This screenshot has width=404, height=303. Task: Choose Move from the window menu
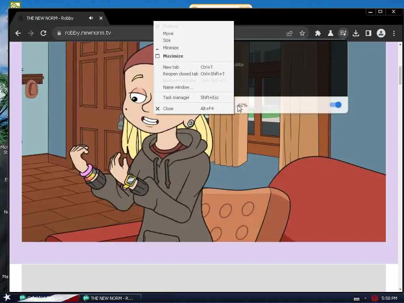194,34
